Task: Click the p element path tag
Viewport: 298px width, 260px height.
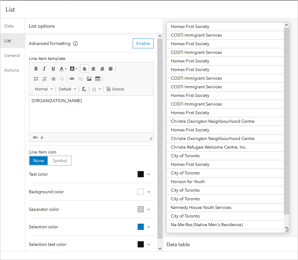Action: [42, 137]
